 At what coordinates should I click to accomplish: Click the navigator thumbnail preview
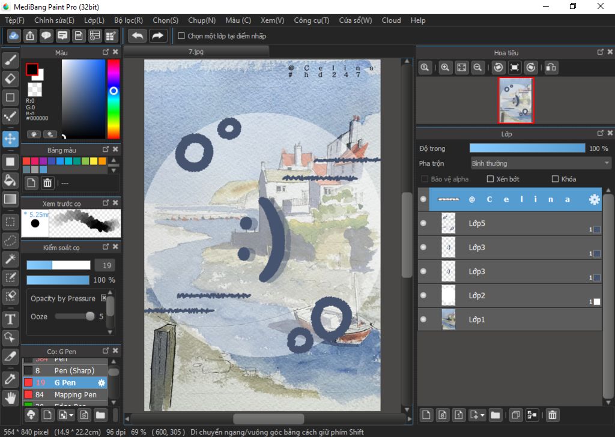516,100
